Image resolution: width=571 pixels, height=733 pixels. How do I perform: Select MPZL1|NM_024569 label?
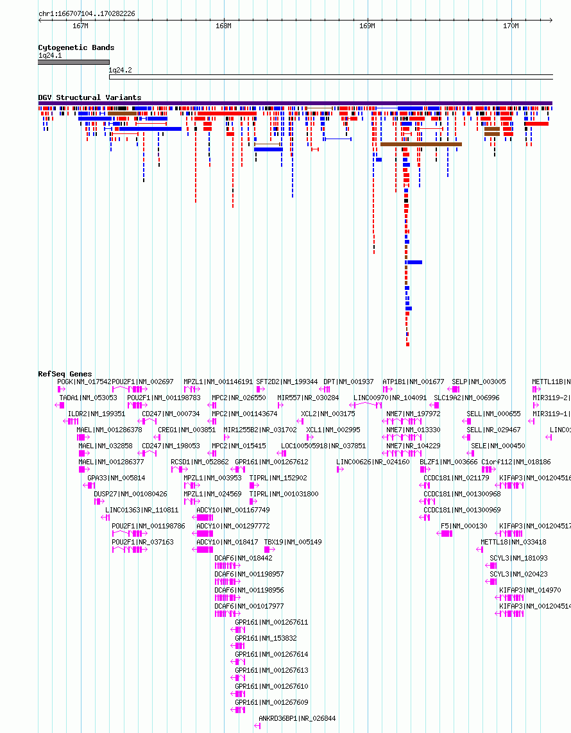click(x=213, y=494)
